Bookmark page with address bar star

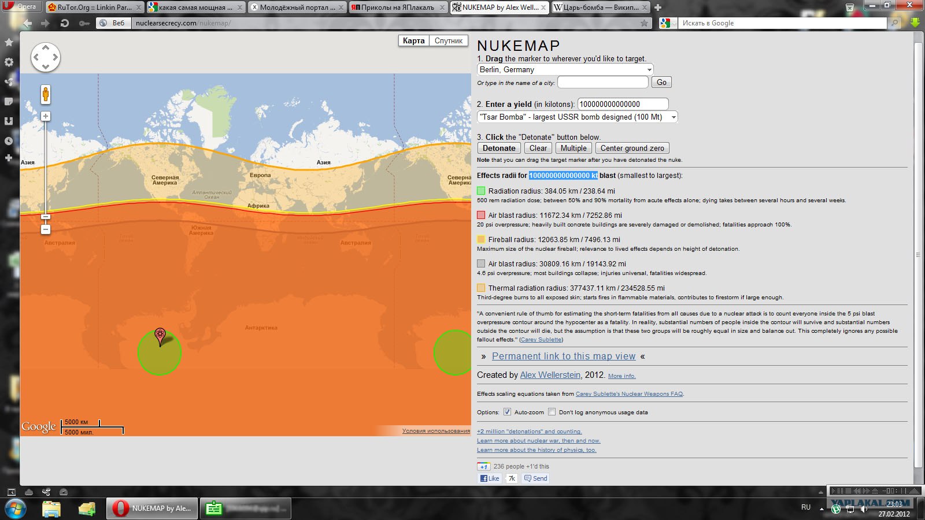coord(644,23)
